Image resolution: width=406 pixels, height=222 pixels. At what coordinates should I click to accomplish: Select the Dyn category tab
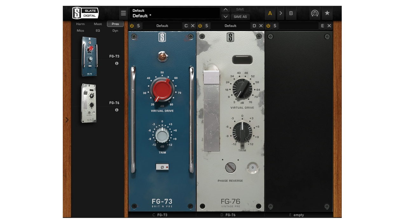pos(115,30)
